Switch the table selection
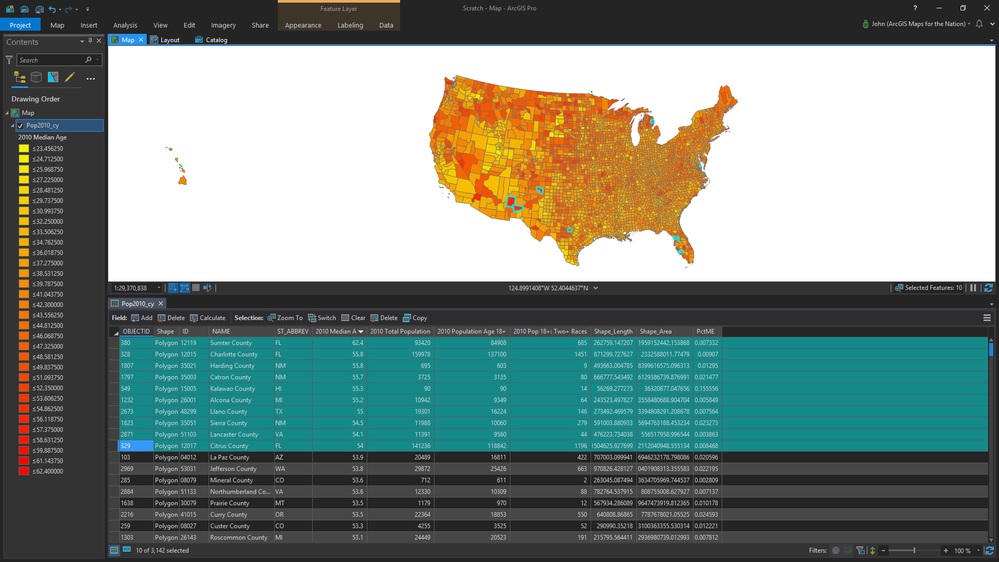The height and width of the screenshot is (562, 999). pos(322,318)
